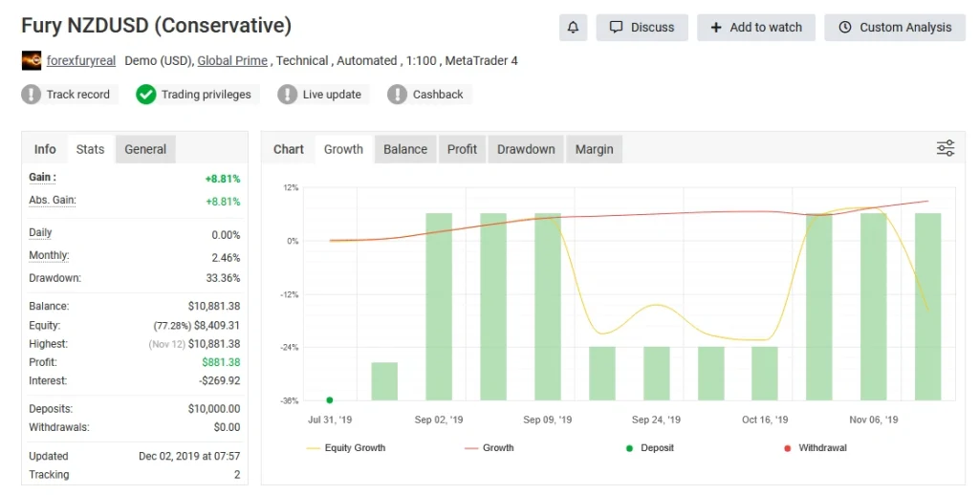Click the Deposits value $10,000.00
The image size is (979, 495).
point(214,409)
